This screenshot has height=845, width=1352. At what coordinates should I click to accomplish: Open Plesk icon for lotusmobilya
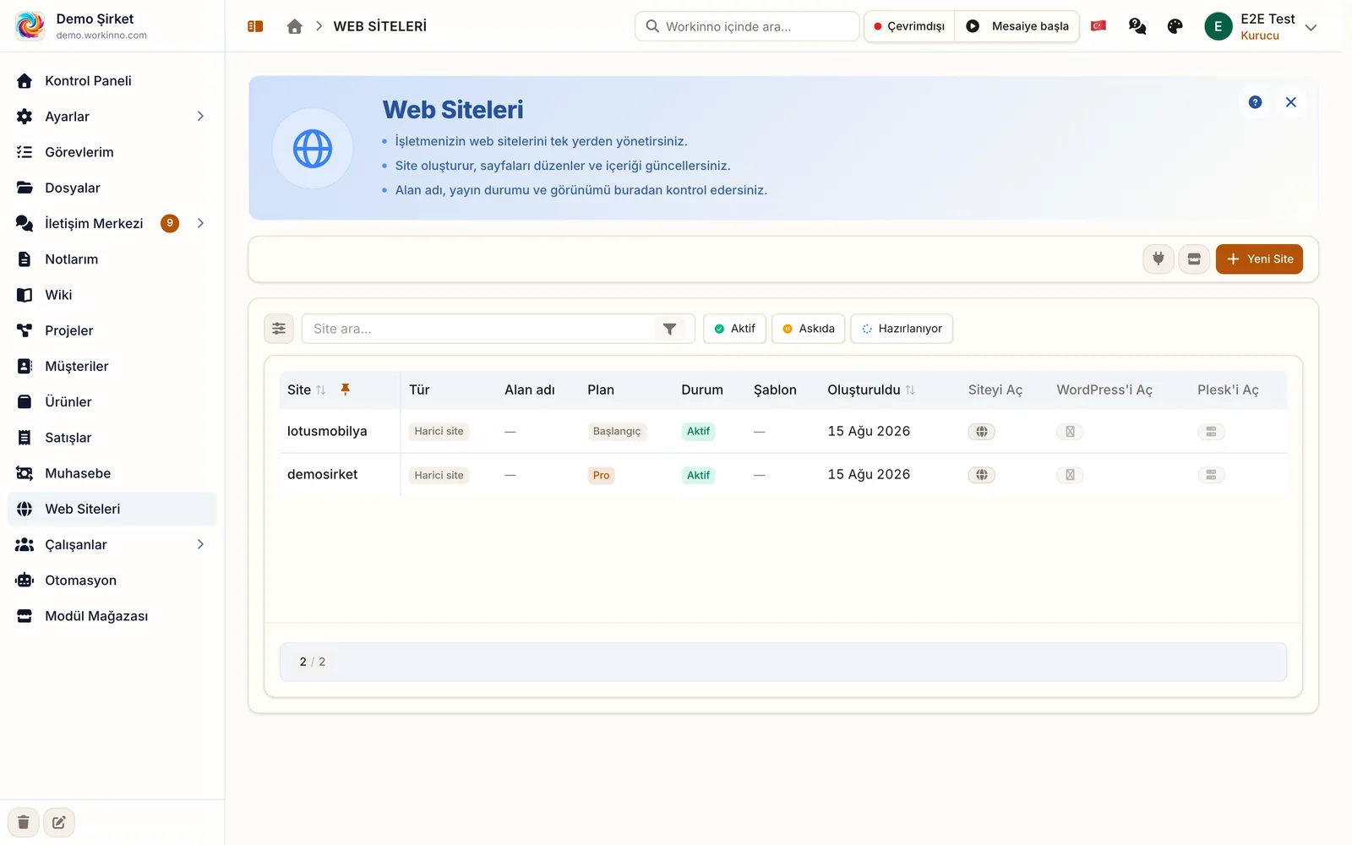click(1211, 432)
